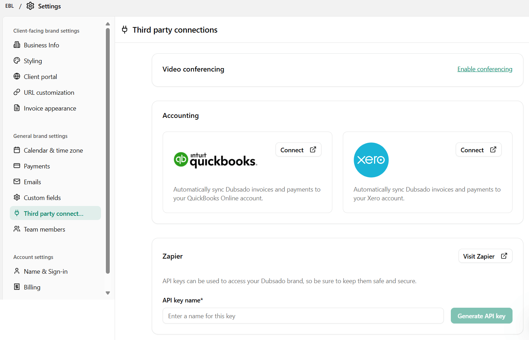Viewport: 529px width, 340px height.
Task: Click the Business Info building icon
Action: pos(17,45)
